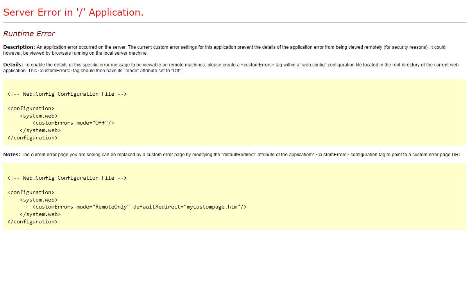Click "mycustompage.htm" in the defaultRedirect attribute
Viewport: 469px width, 289px height.
point(212,207)
